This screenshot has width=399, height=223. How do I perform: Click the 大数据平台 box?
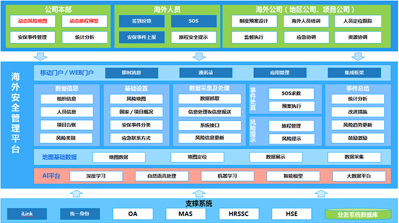coord(359,176)
